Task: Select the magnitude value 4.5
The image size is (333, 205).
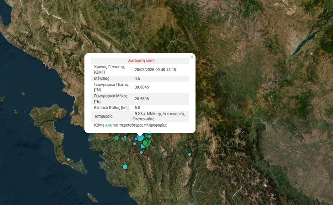Action: point(137,78)
